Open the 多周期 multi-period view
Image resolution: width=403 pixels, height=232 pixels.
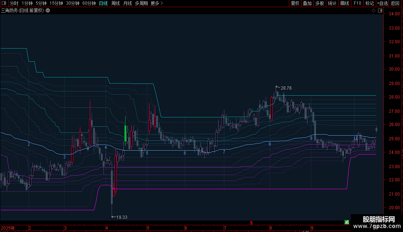(141, 3)
